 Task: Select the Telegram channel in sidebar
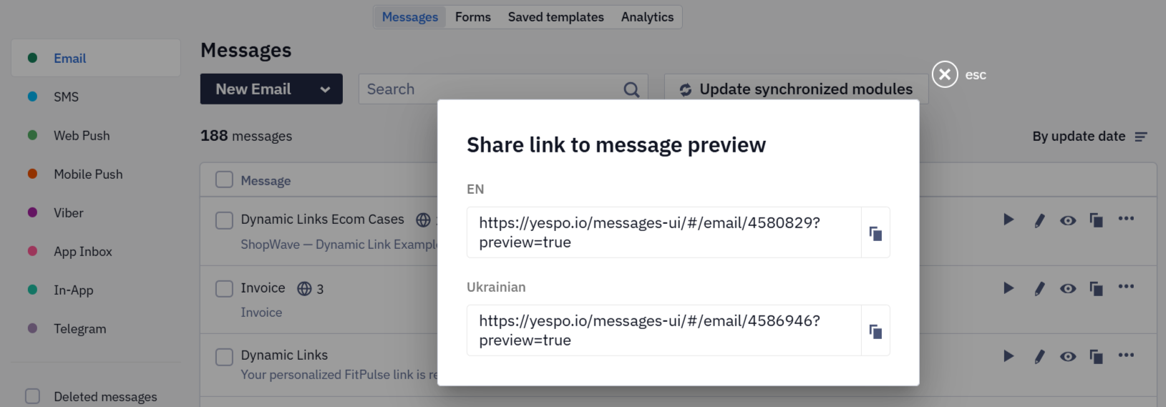click(79, 329)
